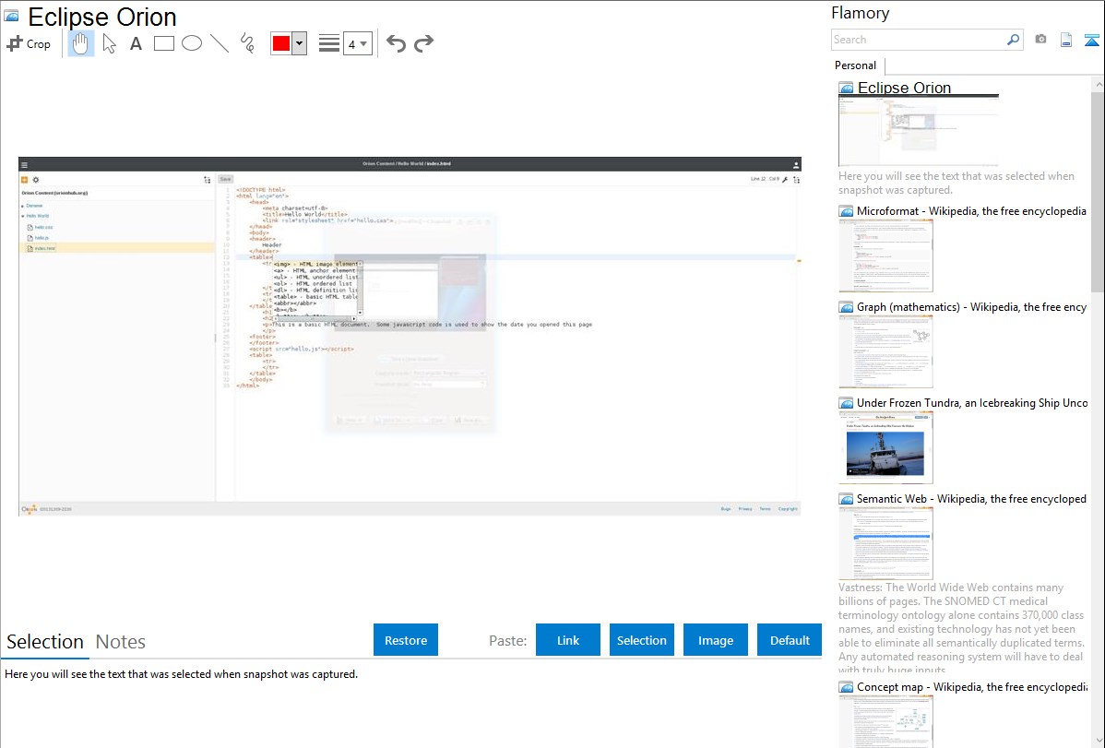Choose the <table> basic HTML table suggestion
Screen dimensions: 1105x748
(315, 297)
